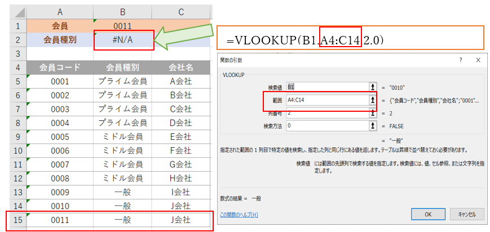Click range picker icon beside 検索方法 field
This screenshot has height=232, width=490.
372,126
